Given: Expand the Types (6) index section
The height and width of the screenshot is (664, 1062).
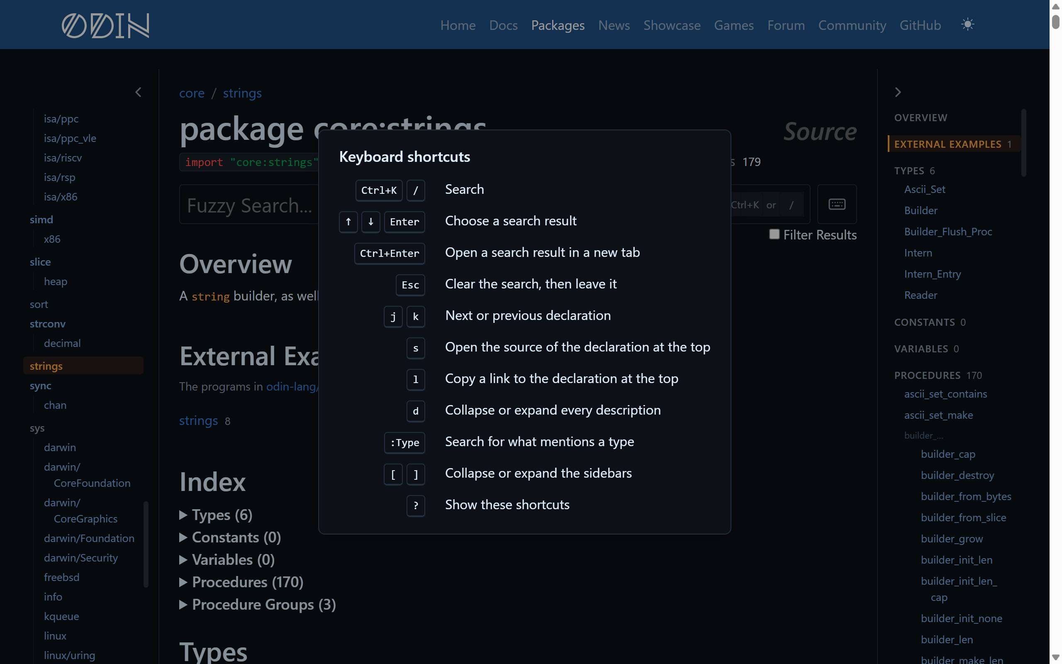Looking at the screenshot, I should click(x=216, y=515).
